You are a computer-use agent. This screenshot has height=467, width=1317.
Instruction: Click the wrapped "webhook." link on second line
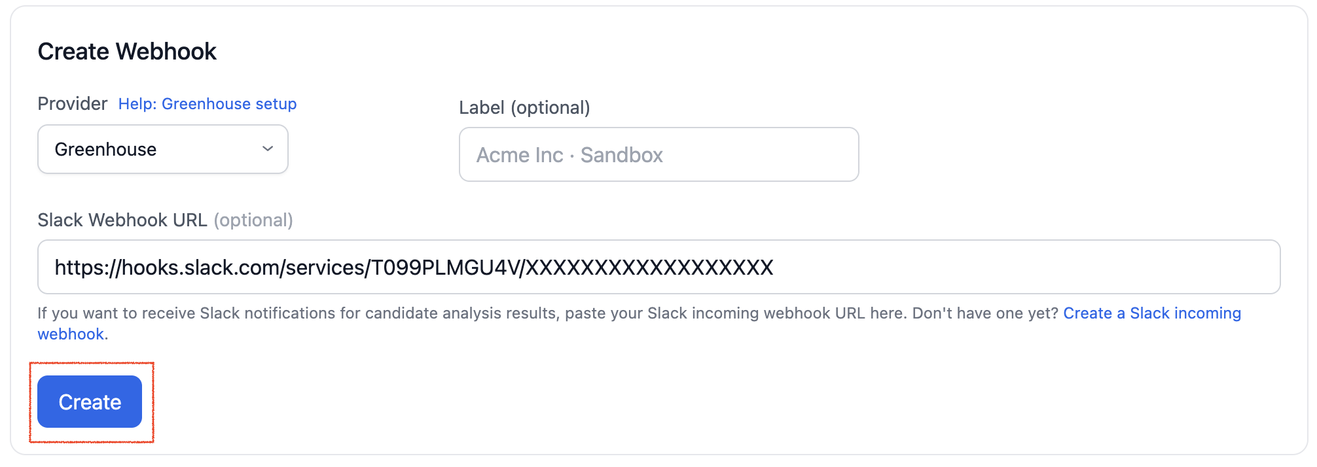[x=71, y=334]
